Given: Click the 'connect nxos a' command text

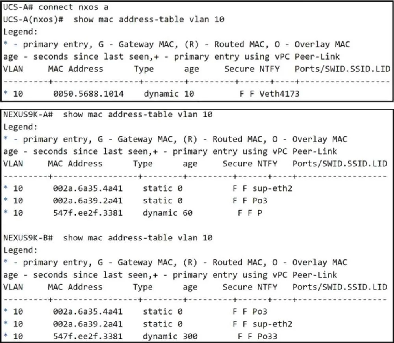Looking at the screenshot, I should tap(73, 7).
